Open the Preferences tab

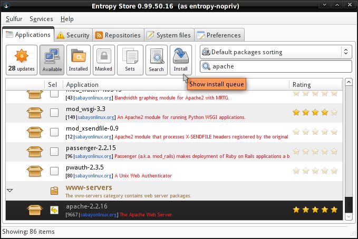pos(219,35)
